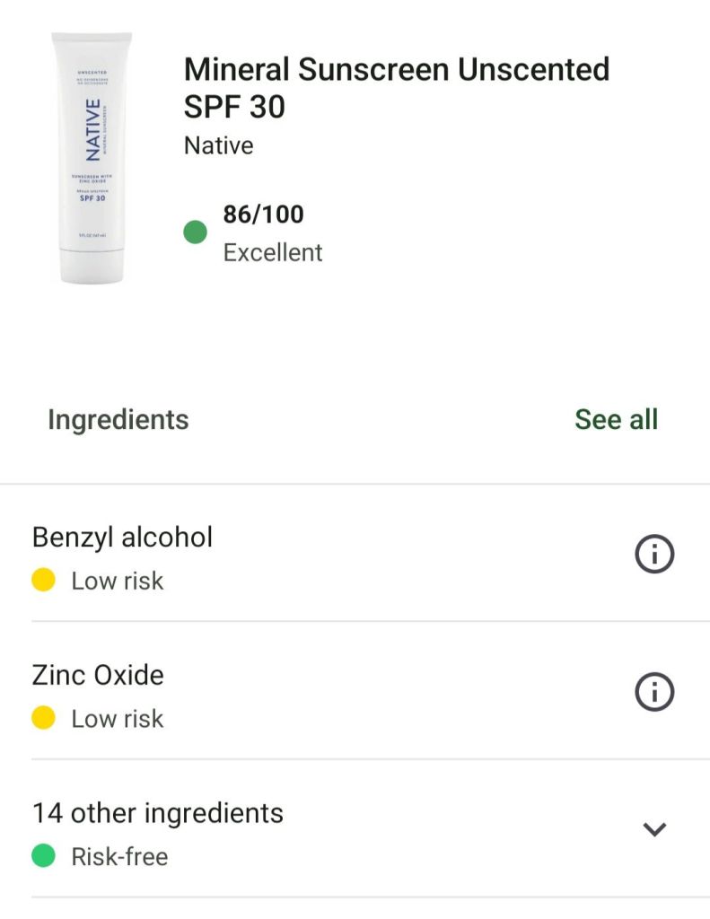Viewport: 710px width, 919px height.
Task: Click the 86/100 score text
Action: pos(263,214)
